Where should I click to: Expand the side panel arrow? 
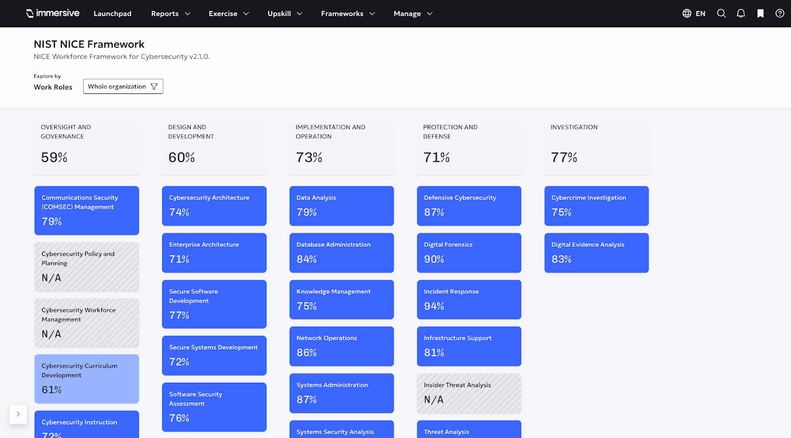click(x=18, y=414)
